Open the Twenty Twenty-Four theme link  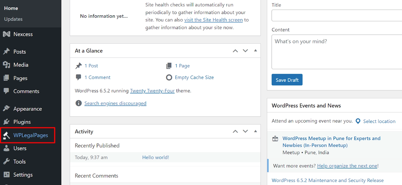pos(152,91)
